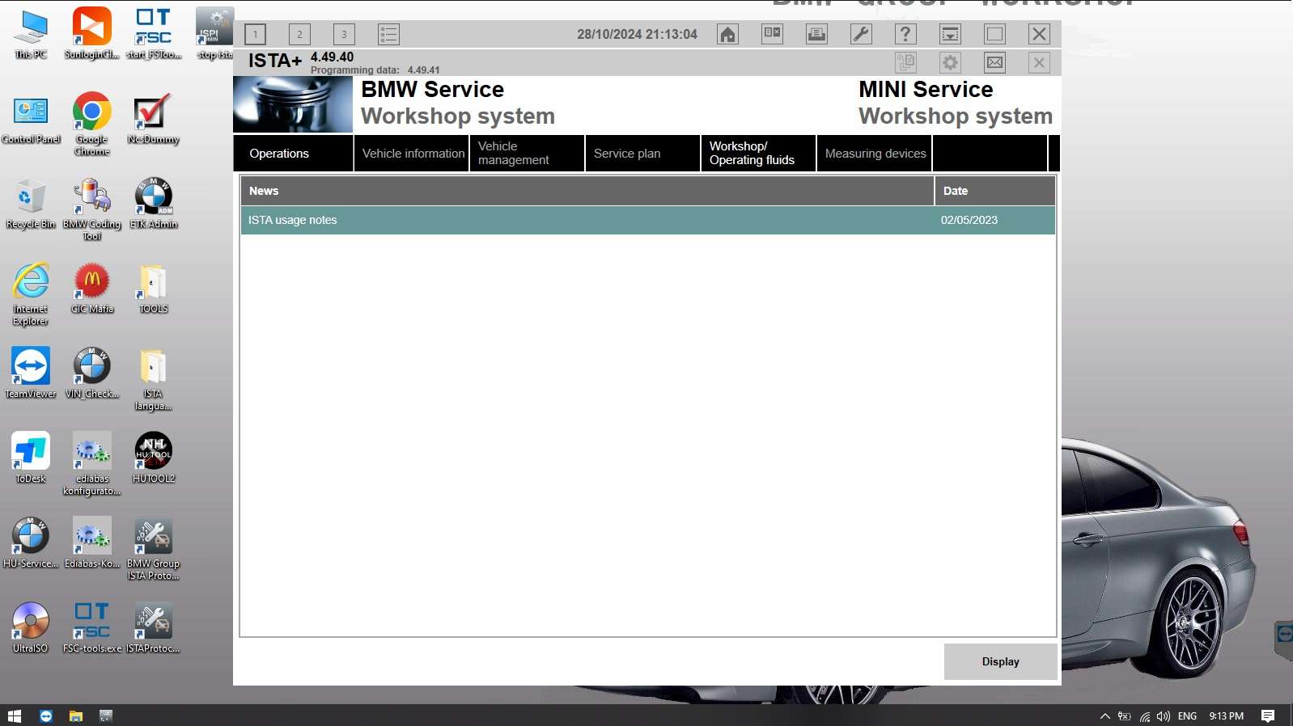Open the wrench administration settings
1293x726 pixels.
(x=862, y=34)
